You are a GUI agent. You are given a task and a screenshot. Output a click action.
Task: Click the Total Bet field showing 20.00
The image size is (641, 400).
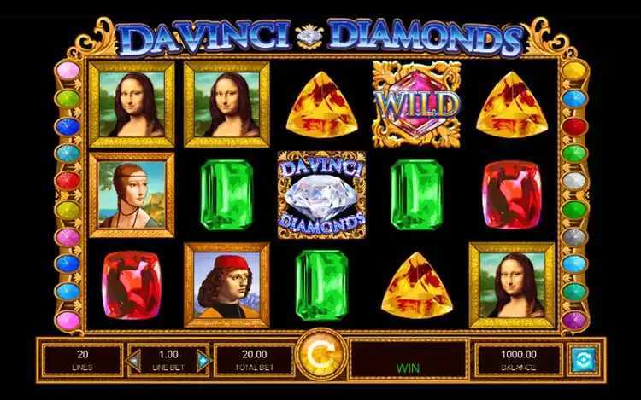[x=255, y=360]
